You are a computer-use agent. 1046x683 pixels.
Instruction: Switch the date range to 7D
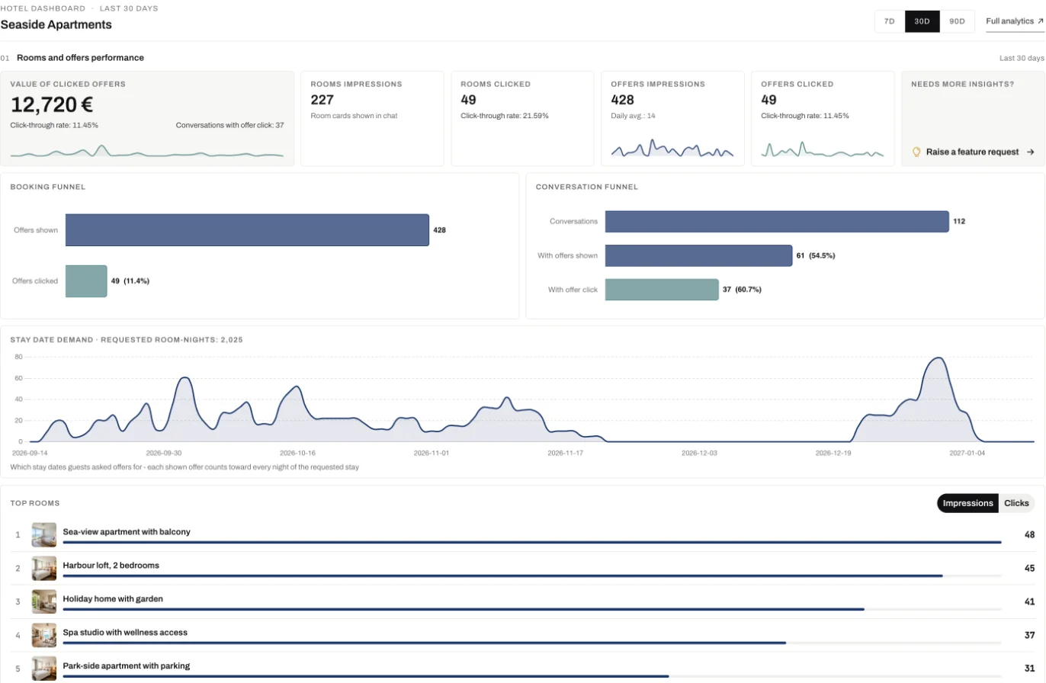coord(890,21)
